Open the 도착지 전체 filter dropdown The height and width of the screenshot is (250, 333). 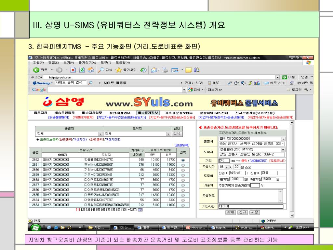click(168, 134)
